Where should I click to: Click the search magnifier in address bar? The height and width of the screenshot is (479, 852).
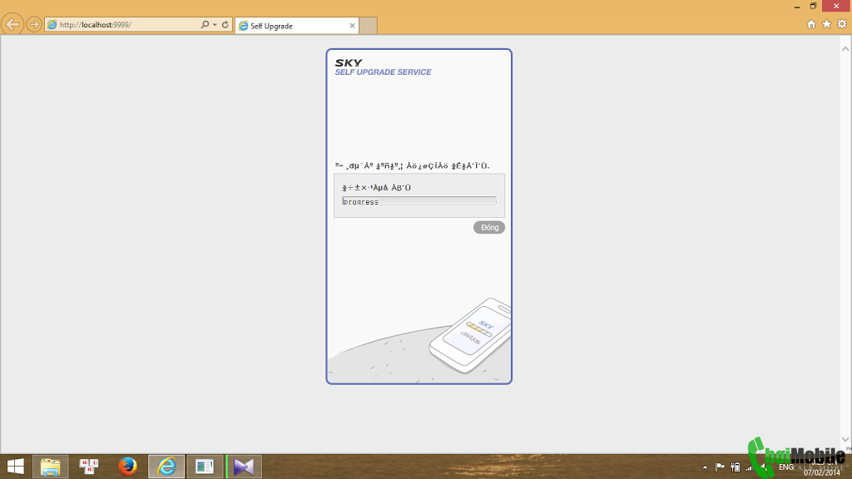[205, 24]
